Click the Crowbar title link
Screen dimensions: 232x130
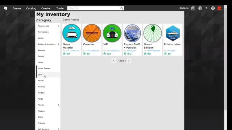[88, 44]
